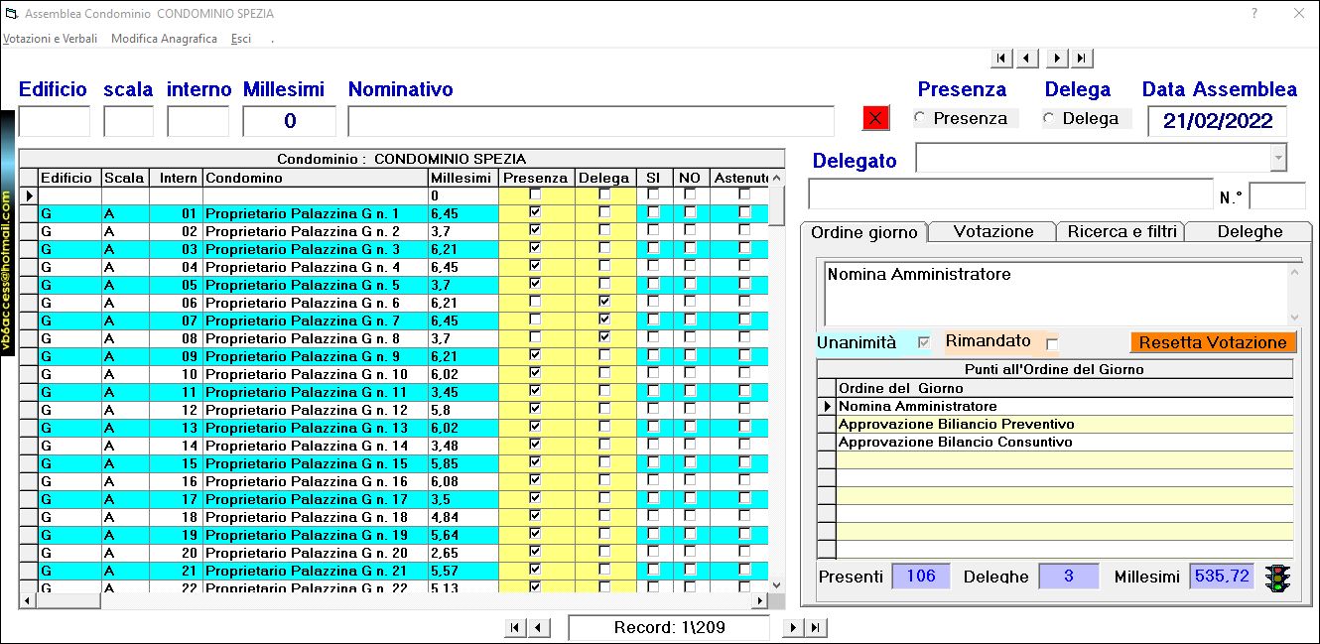Select Nomina Amministratore in agenda list
1320x644 pixels.
click(1064, 406)
